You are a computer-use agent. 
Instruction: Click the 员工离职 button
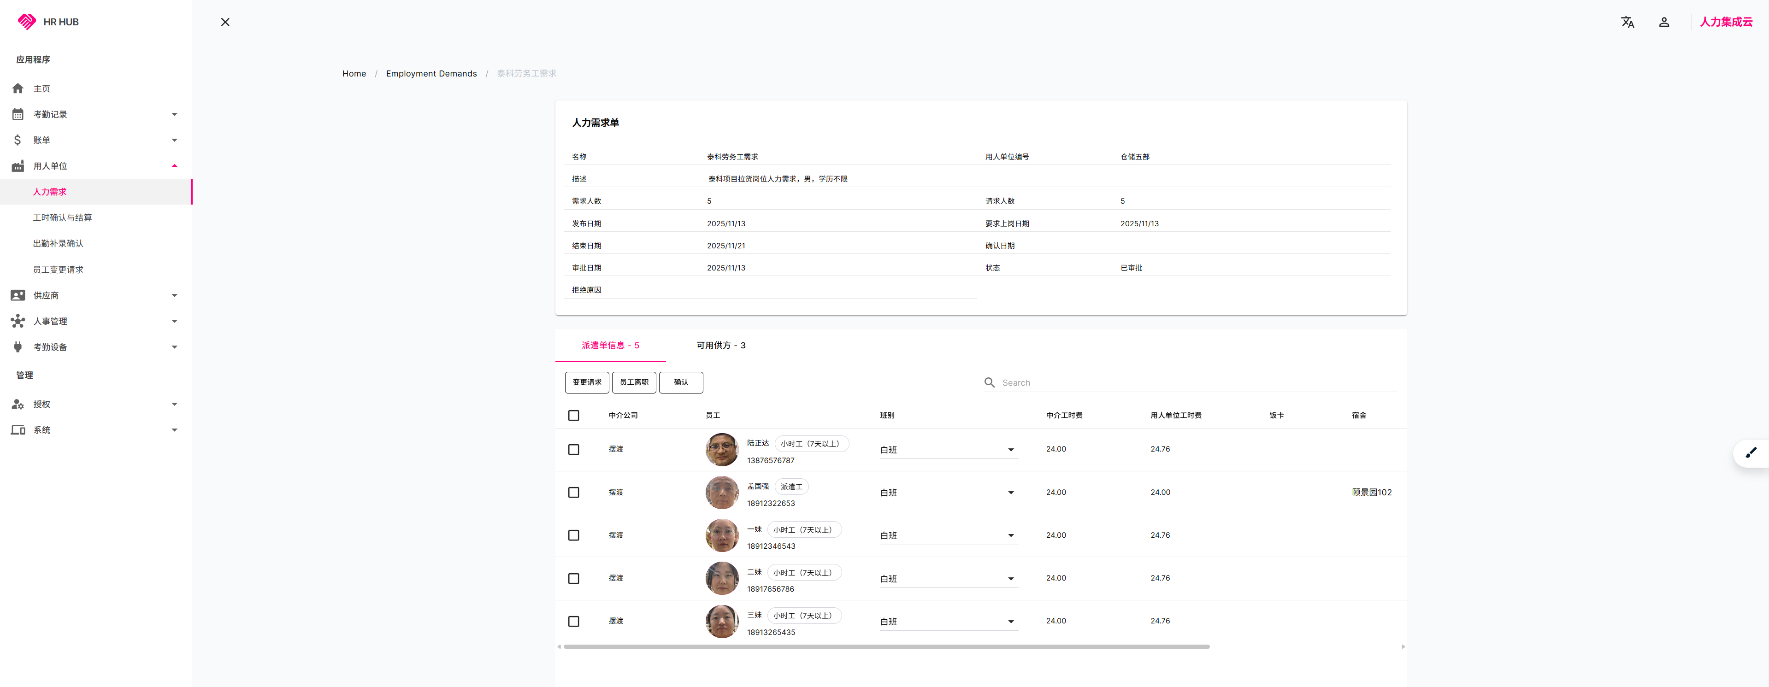pos(633,382)
